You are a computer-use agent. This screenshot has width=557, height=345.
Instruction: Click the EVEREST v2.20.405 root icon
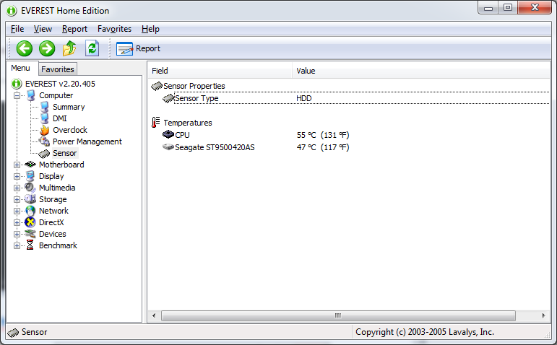17,84
